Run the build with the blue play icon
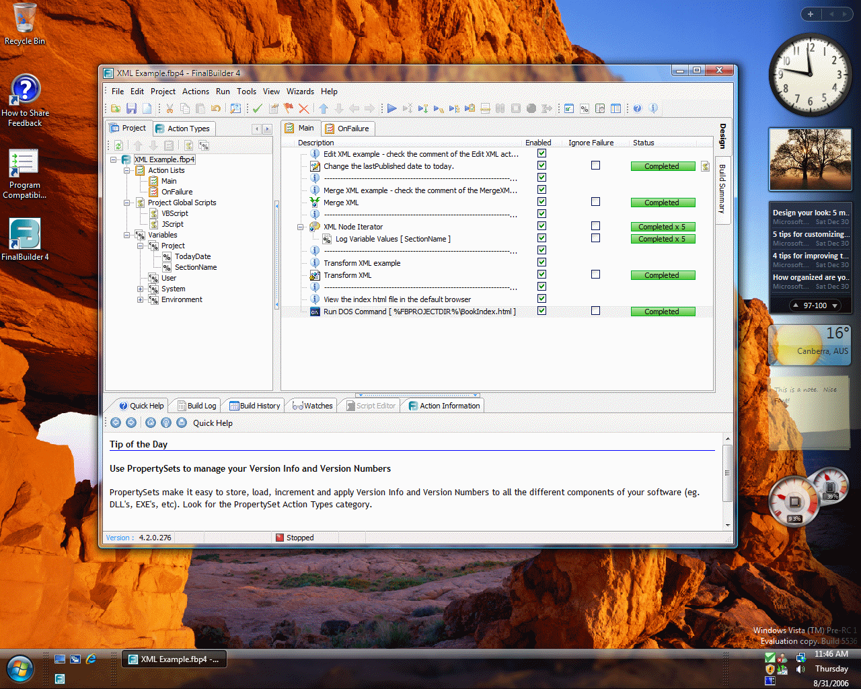The height and width of the screenshot is (689, 861). (391, 108)
